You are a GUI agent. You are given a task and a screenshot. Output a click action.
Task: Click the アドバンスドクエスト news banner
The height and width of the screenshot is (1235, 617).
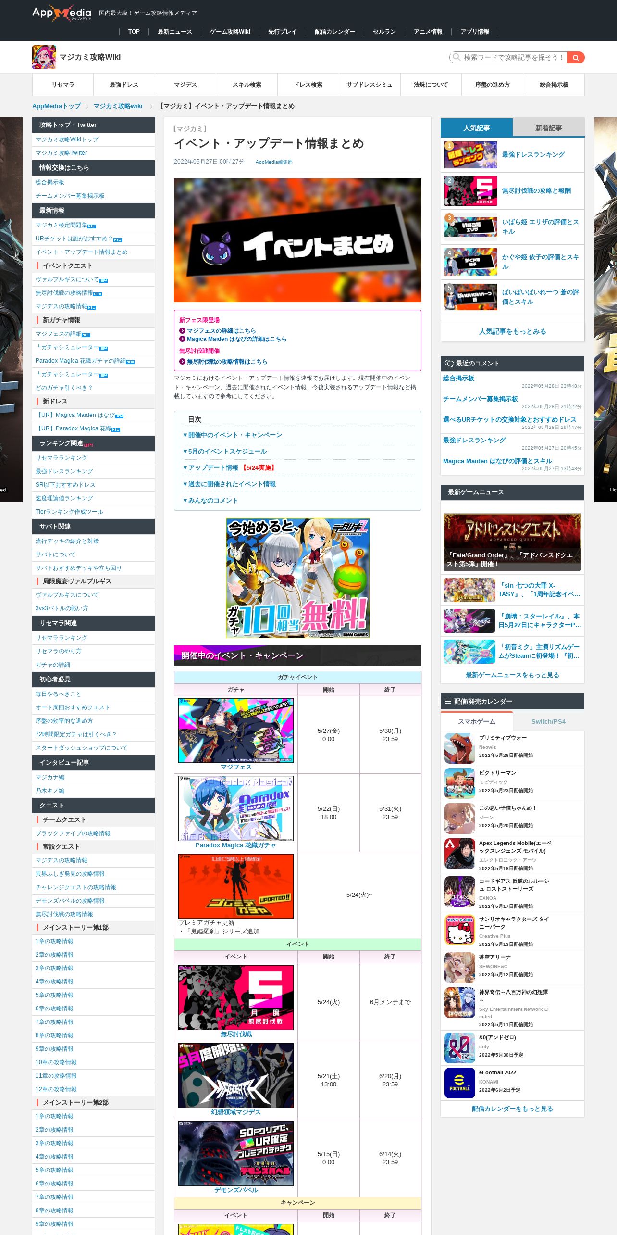pos(512,542)
